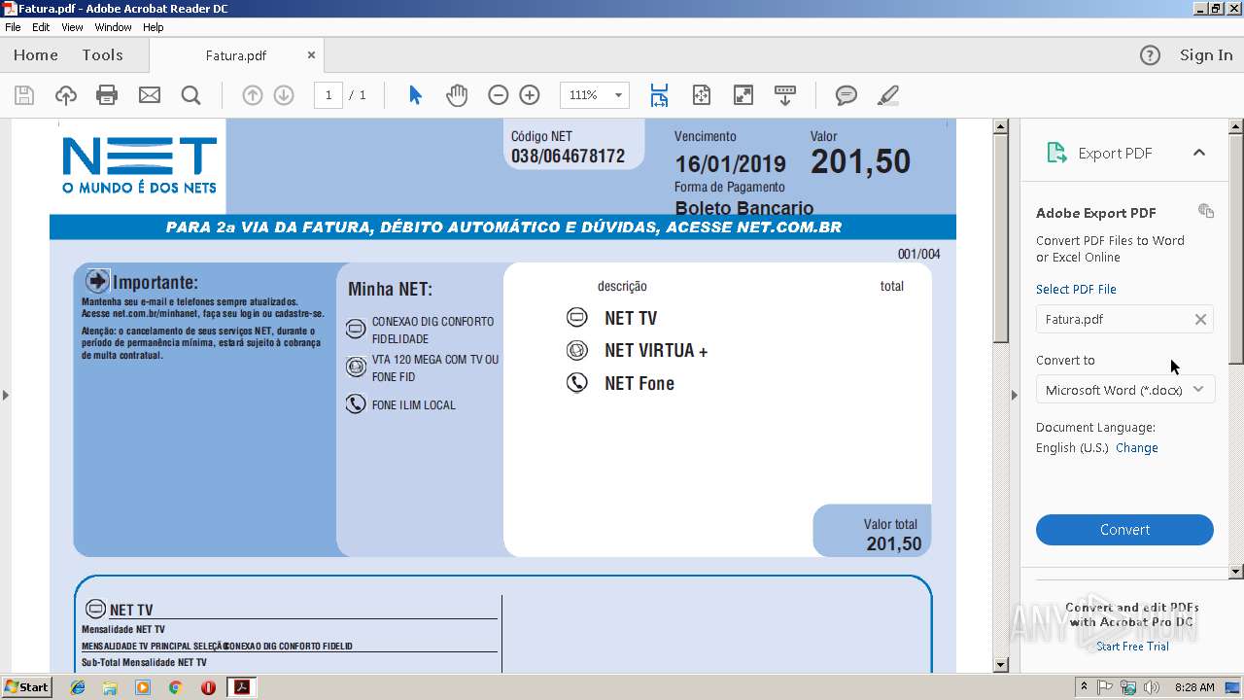The width and height of the screenshot is (1244, 700).
Task: Open File Explorer folder in taskbar
Action: click(110, 687)
